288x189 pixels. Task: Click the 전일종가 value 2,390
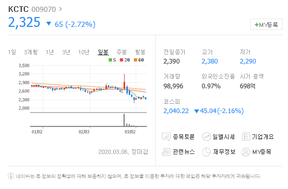pos(171,61)
